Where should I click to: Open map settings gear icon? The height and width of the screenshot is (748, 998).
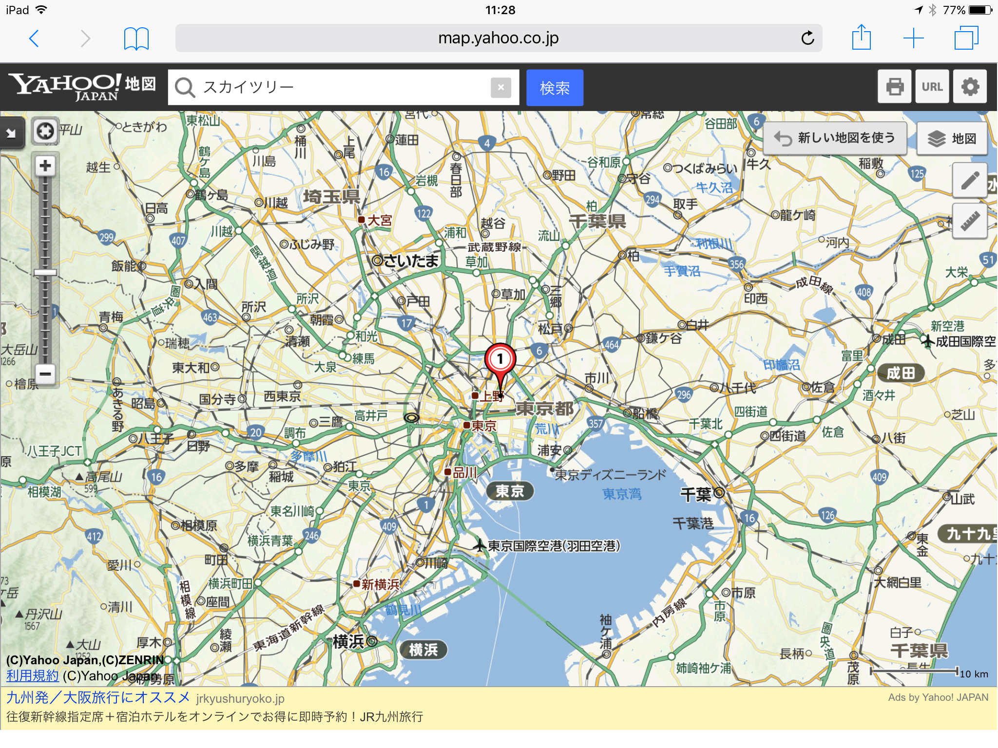click(x=970, y=87)
